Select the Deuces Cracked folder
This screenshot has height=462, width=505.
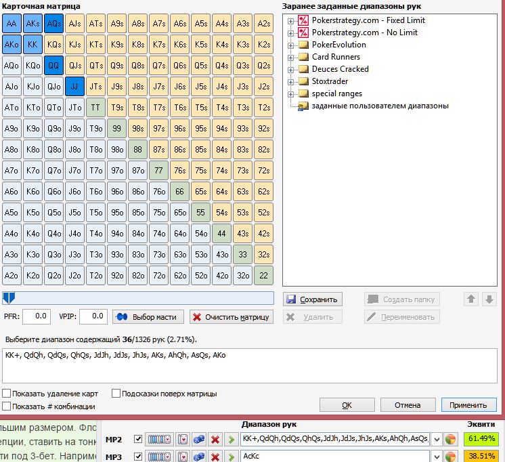click(340, 69)
